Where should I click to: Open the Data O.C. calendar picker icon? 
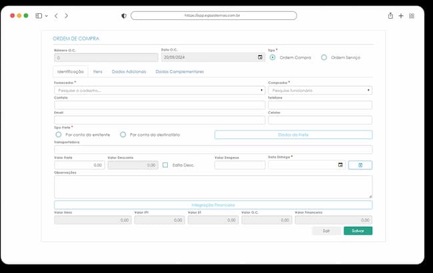point(260,57)
